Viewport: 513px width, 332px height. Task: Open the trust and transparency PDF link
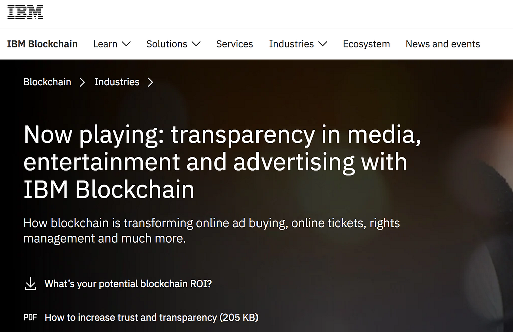(x=151, y=317)
